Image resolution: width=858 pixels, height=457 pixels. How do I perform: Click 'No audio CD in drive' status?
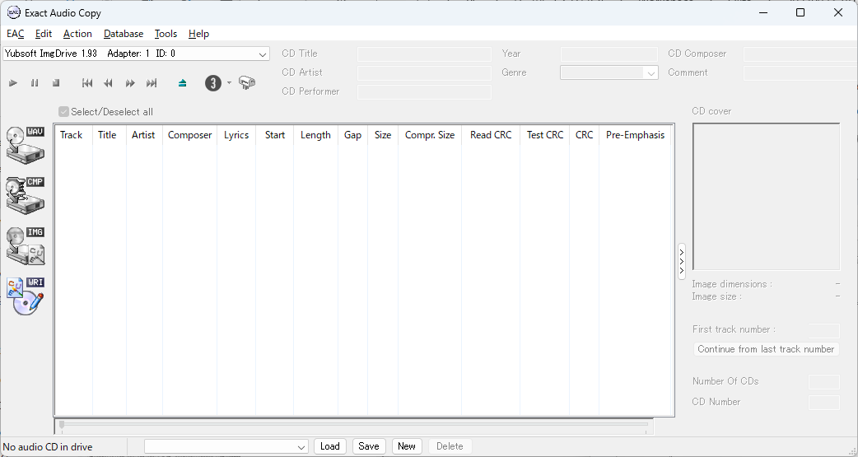48,447
